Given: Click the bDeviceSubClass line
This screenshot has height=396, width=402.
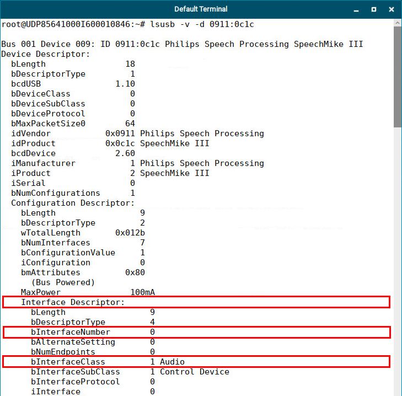Looking at the screenshot, I should [x=73, y=104].
